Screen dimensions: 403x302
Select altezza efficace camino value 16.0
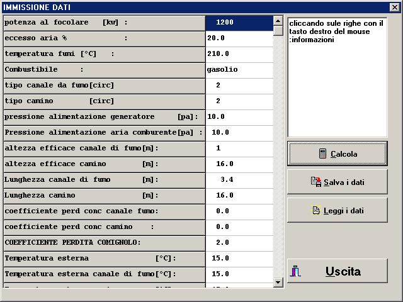[239, 164]
